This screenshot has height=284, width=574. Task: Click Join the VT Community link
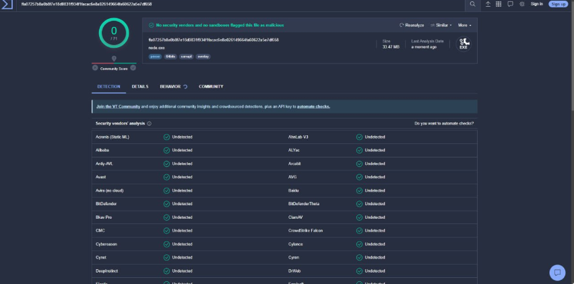(119, 107)
